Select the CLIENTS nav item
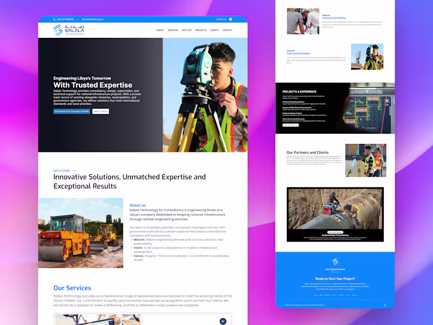Screen dimensions: 433x325 click(213, 30)
